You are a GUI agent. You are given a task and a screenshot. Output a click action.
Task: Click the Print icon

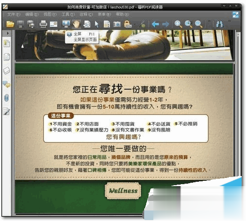point(43,24)
